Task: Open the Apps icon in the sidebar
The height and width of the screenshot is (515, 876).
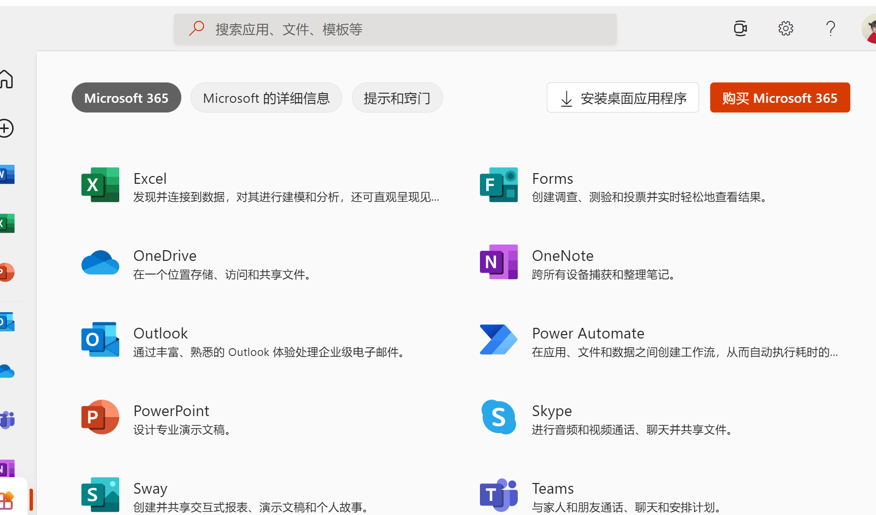Action: pos(7,501)
